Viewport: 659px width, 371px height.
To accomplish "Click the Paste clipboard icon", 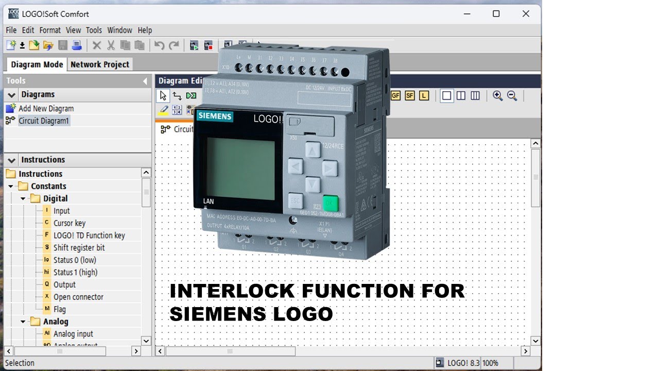I will 140,45.
